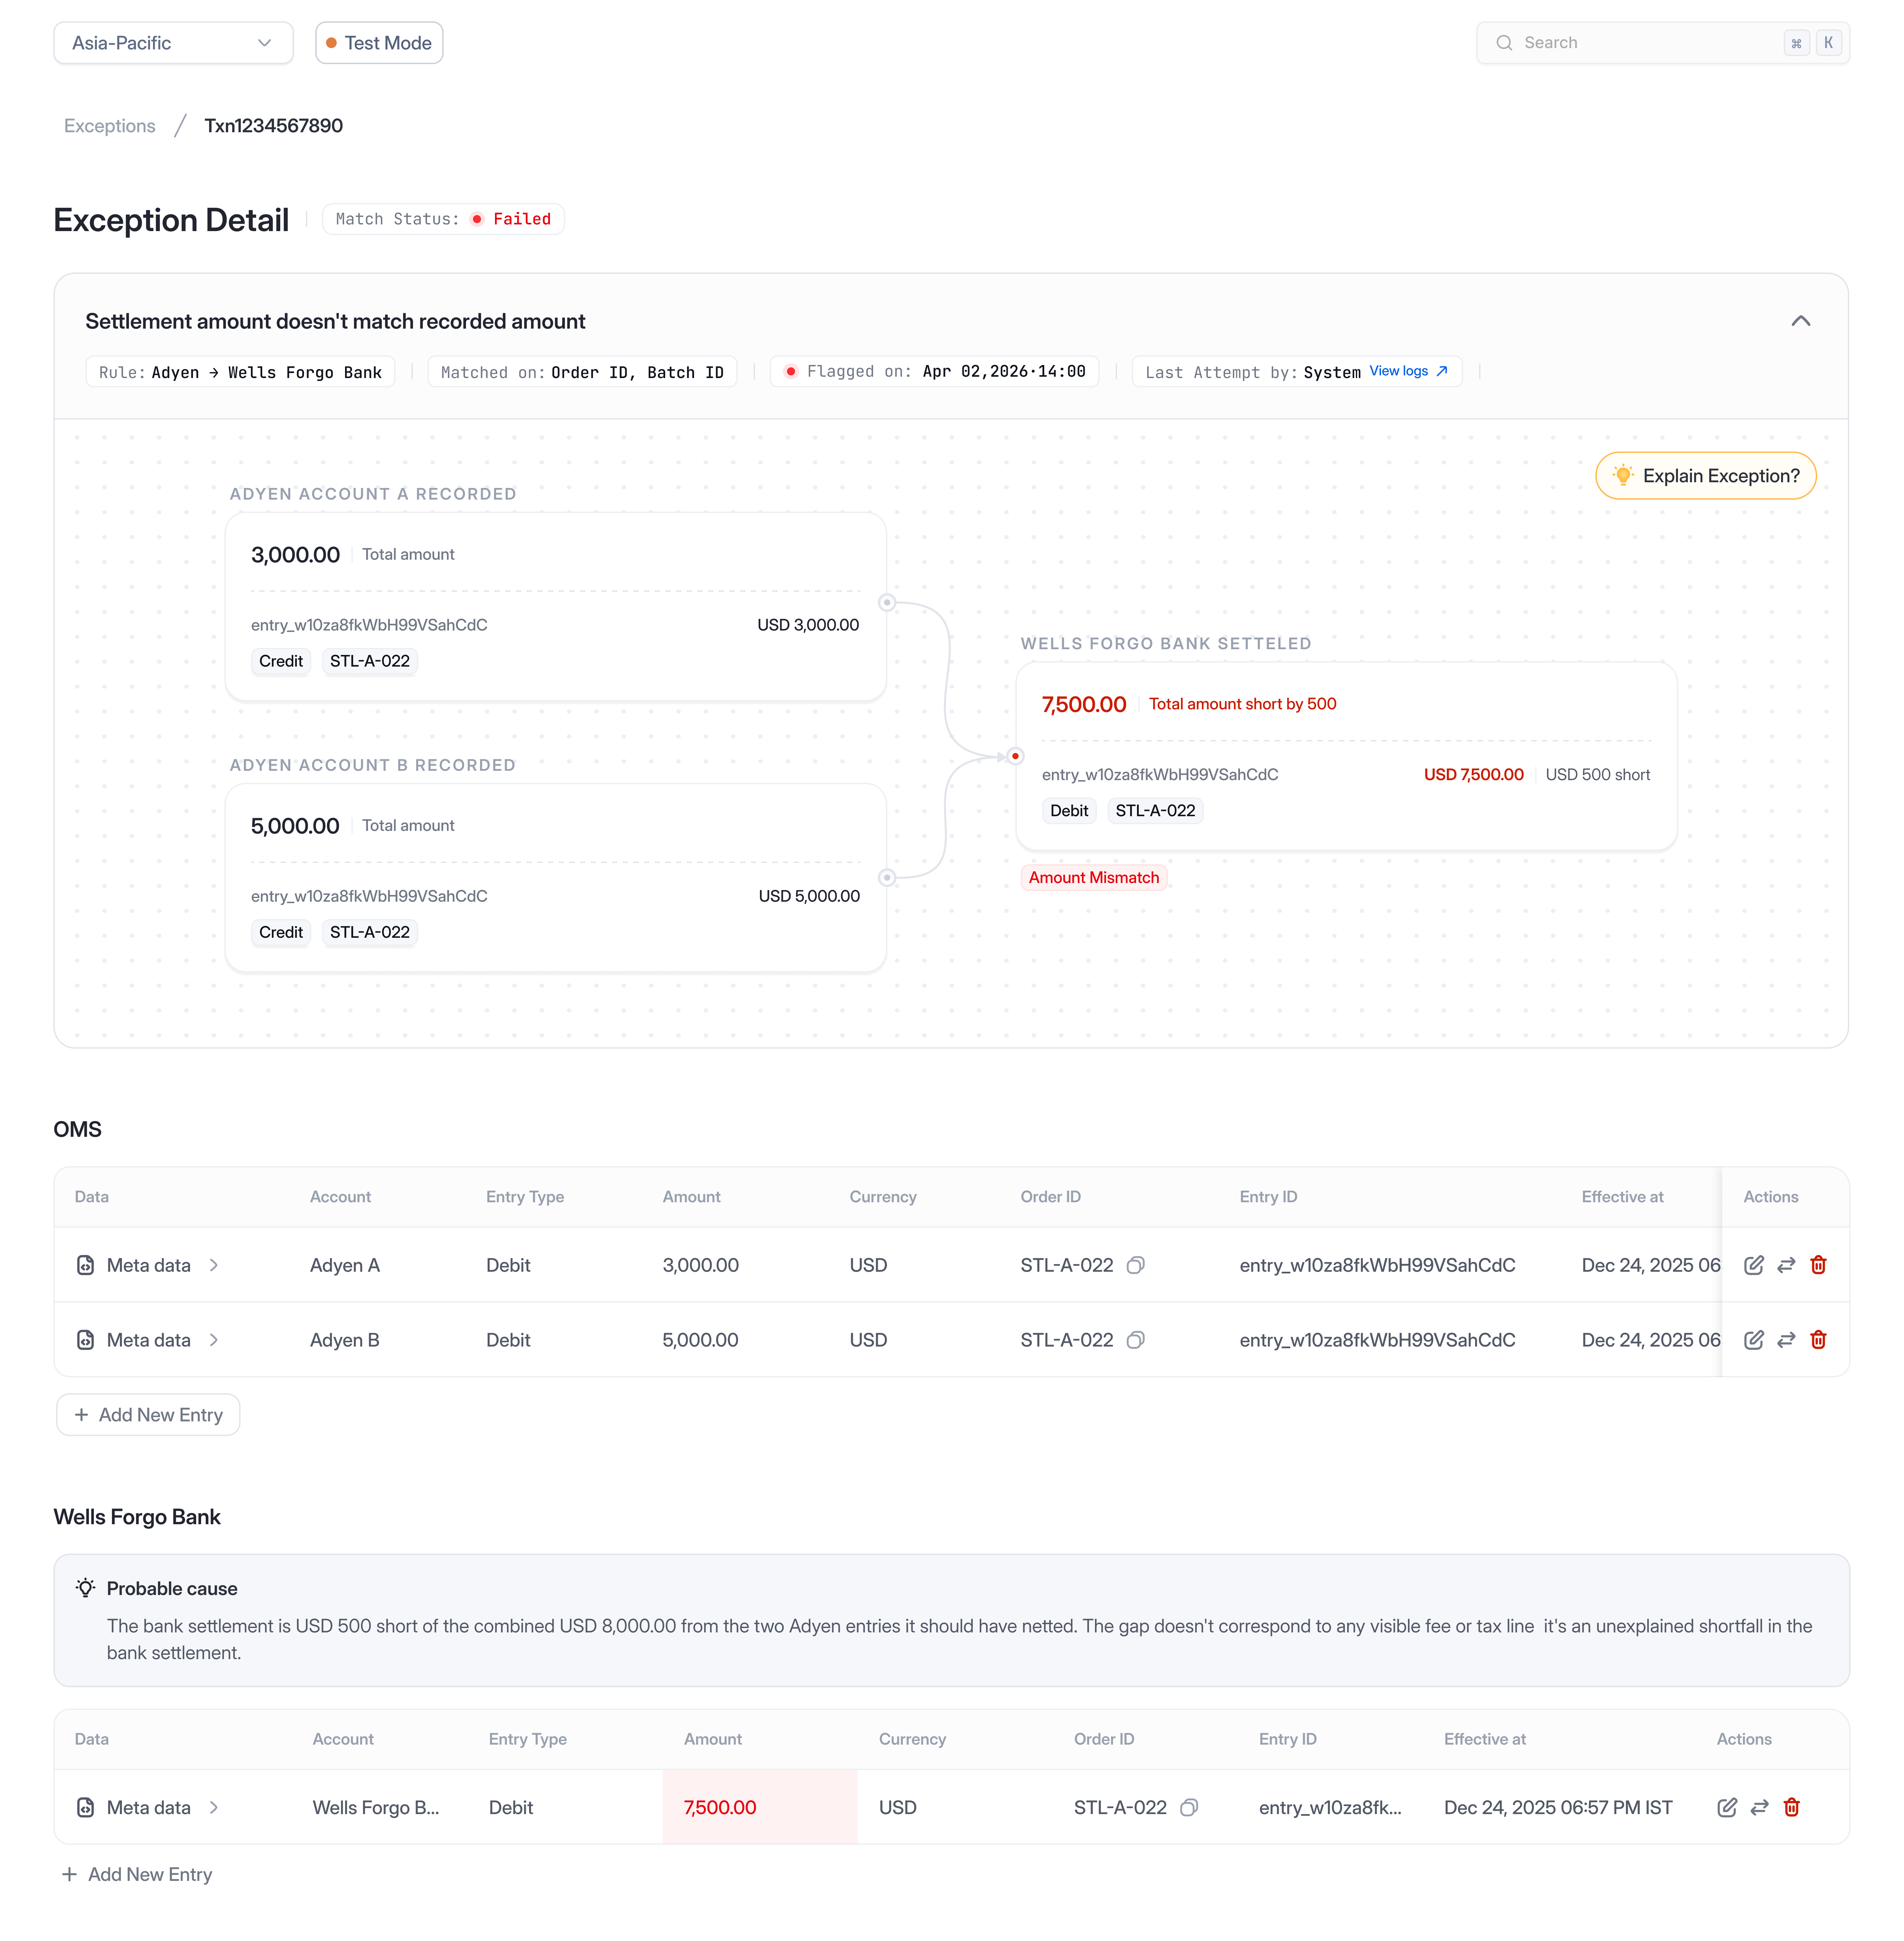Delete the Adyen B OMS entry

coord(1818,1340)
